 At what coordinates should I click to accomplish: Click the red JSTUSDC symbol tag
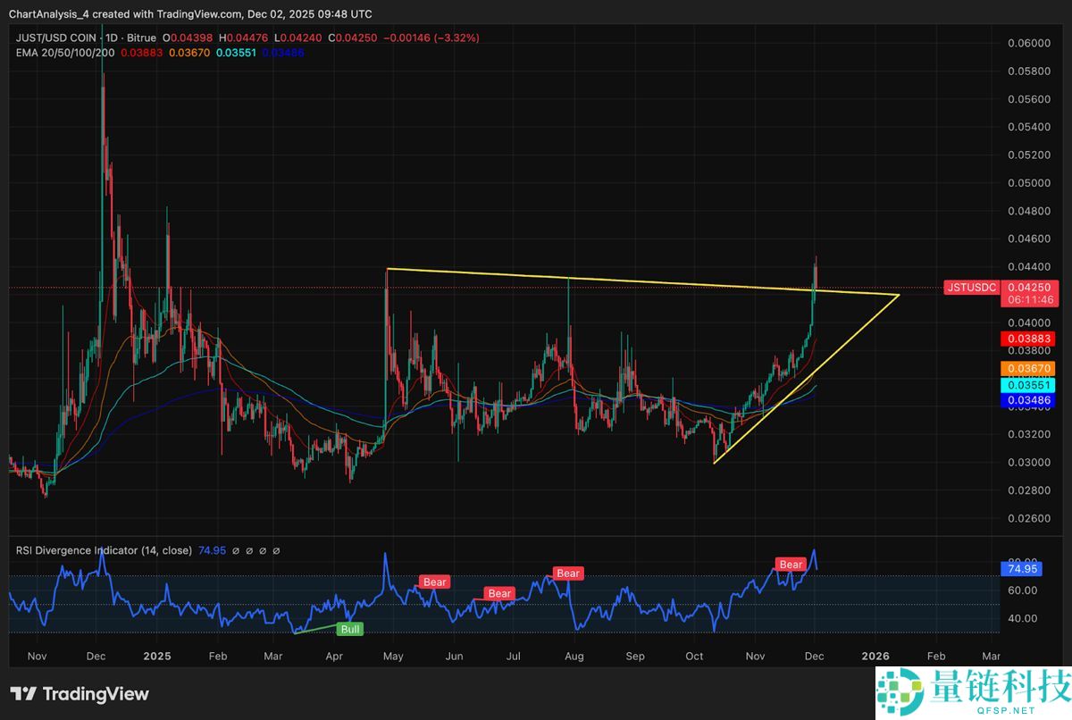(x=970, y=288)
